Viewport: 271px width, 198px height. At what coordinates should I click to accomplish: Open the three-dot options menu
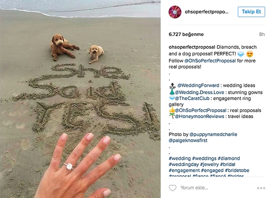click(261, 188)
